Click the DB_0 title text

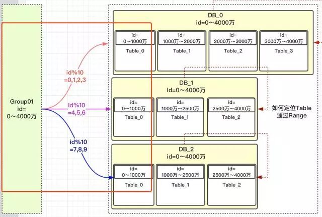(x=215, y=15)
